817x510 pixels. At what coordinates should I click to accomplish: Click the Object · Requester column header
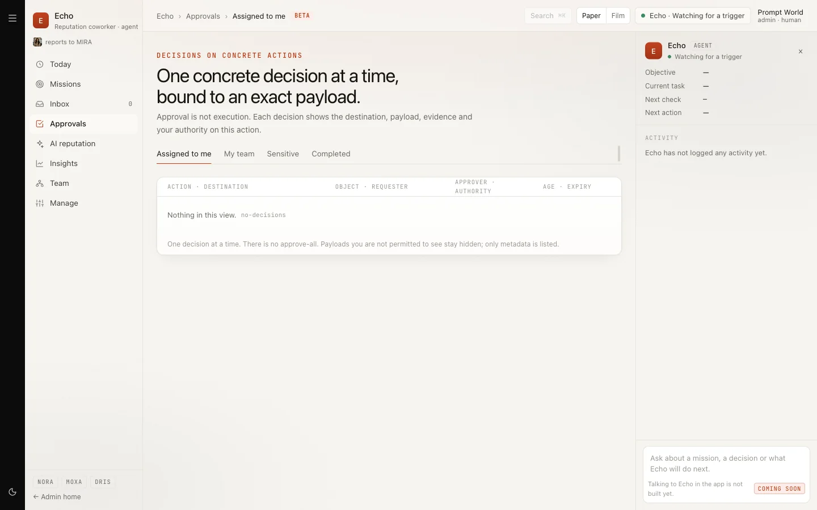point(372,187)
